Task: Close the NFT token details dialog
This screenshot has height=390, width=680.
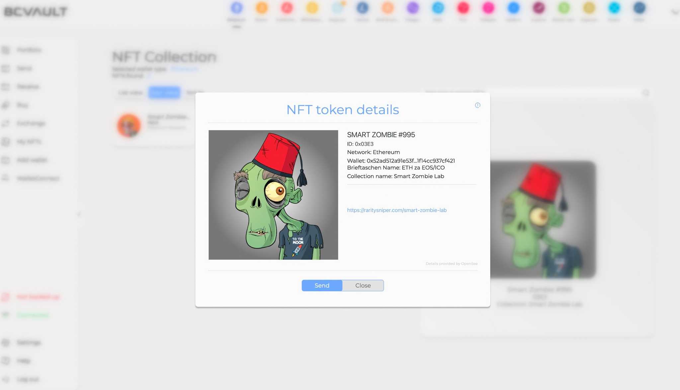Action: (x=363, y=285)
